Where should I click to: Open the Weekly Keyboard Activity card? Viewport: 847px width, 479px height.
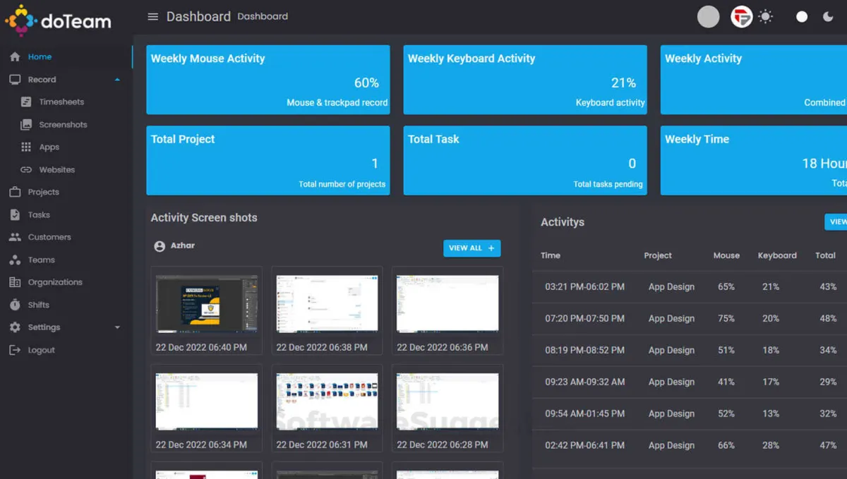525,80
